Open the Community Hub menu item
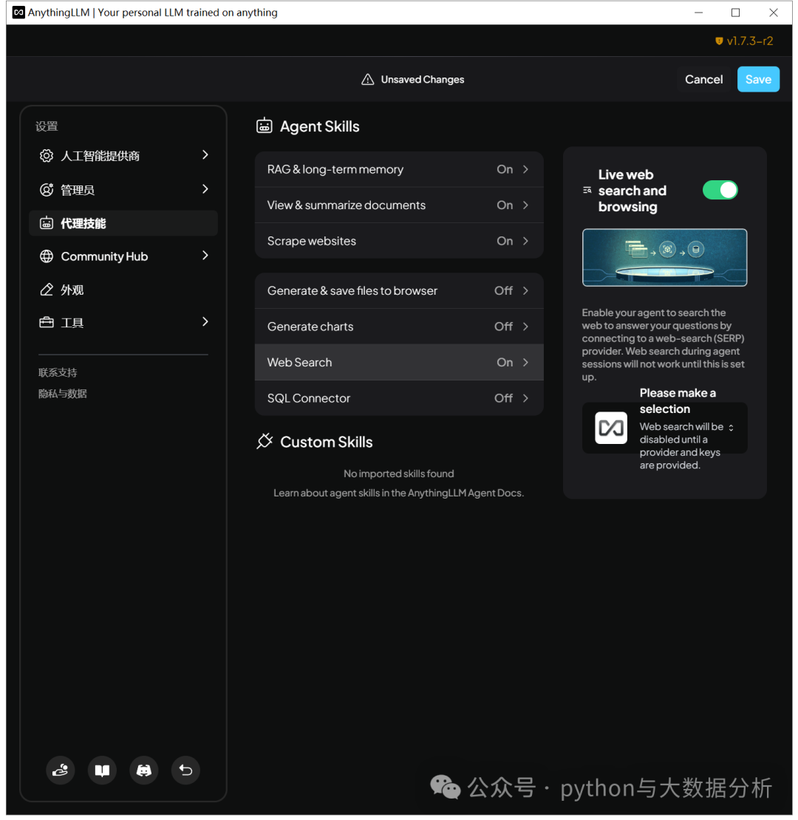The height and width of the screenshot is (820, 798). point(123,256)
